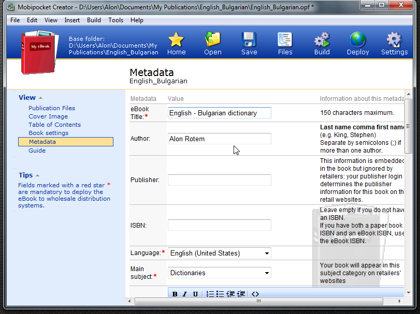Open the Edit menu
The width and height of the screenshot is (420, 314).
click(32, 20)
